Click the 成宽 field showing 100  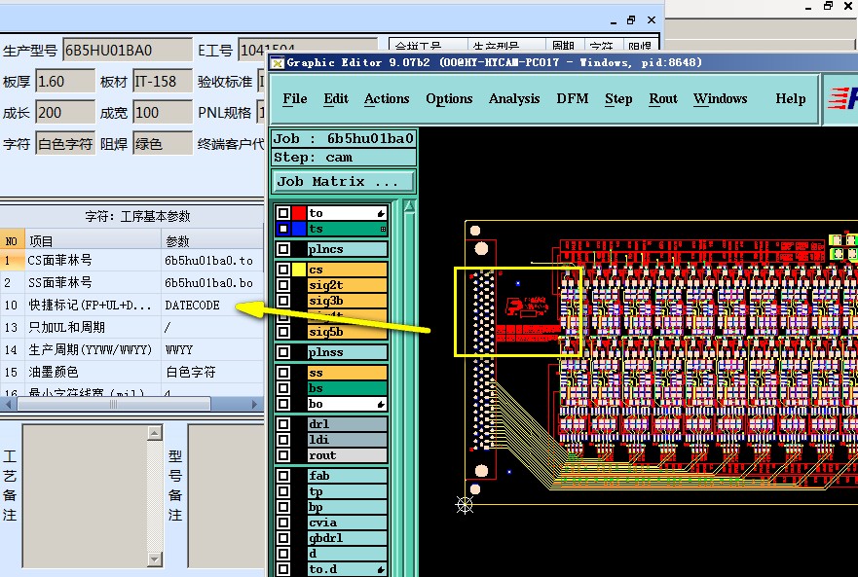pyautogui.click(x=163, y=113)
